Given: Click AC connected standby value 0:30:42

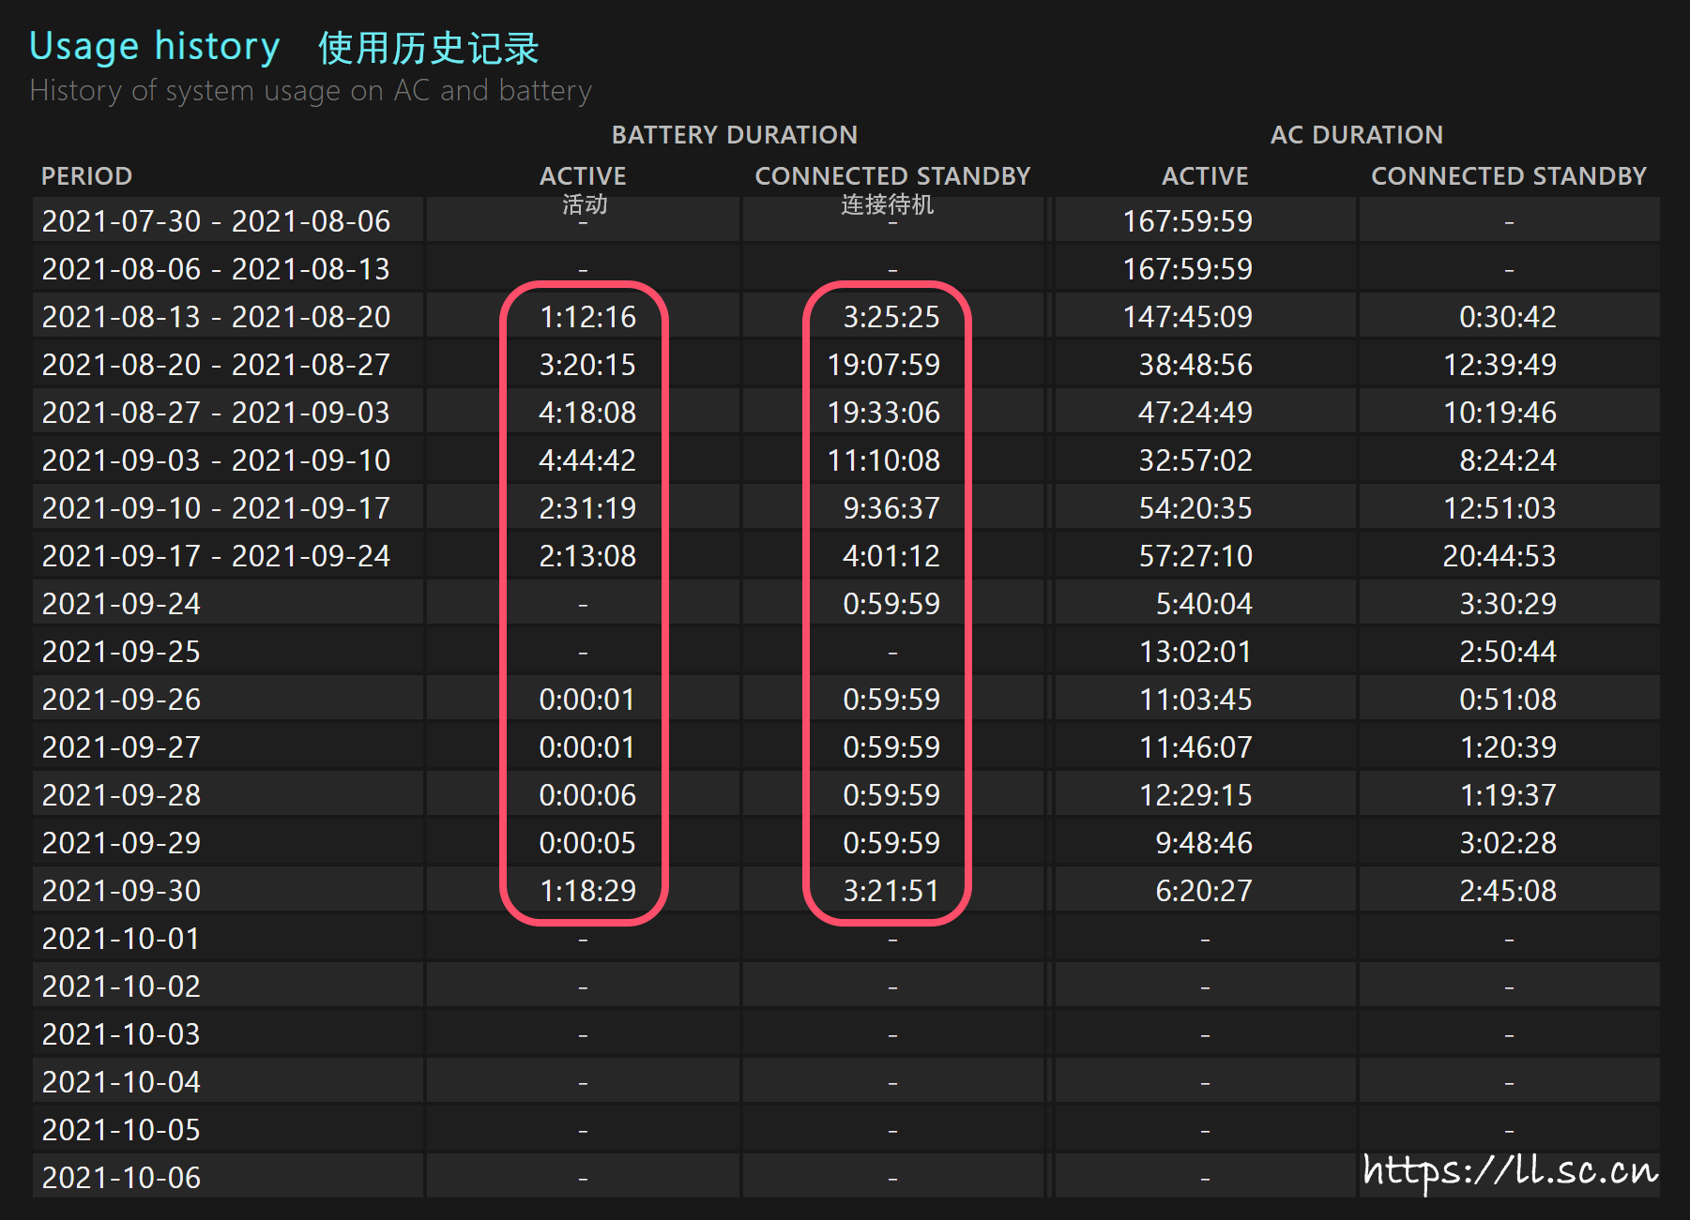Looking at the screenshot, I should 1507,317.
